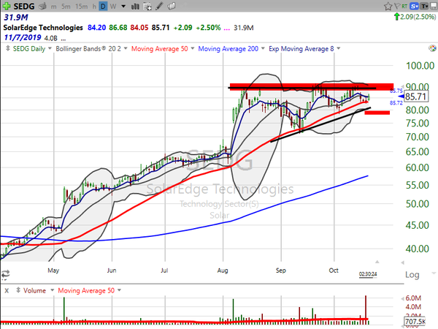Click the 85.71 current price tag

click(415, 97)
